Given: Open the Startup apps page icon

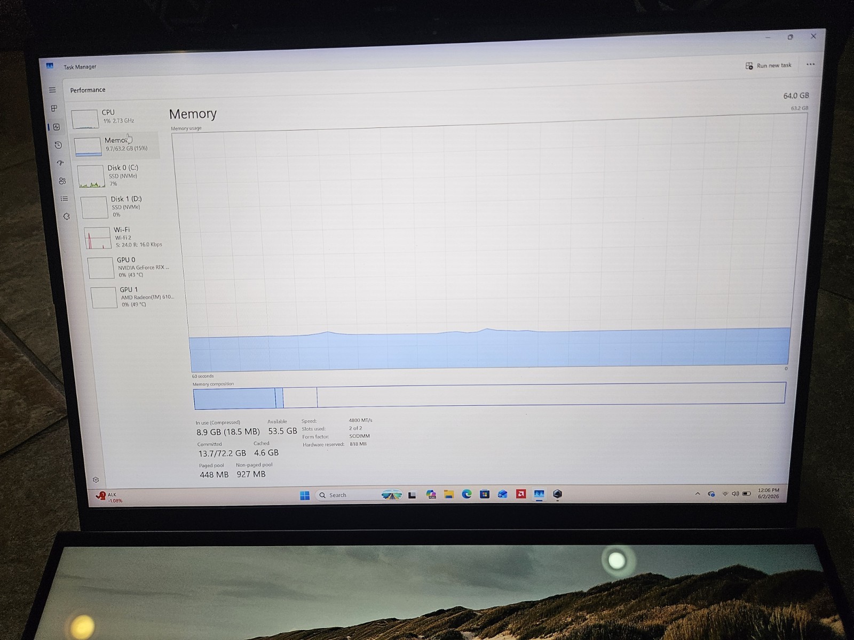Looking at the screenshot, I should (x=60, y=163).
